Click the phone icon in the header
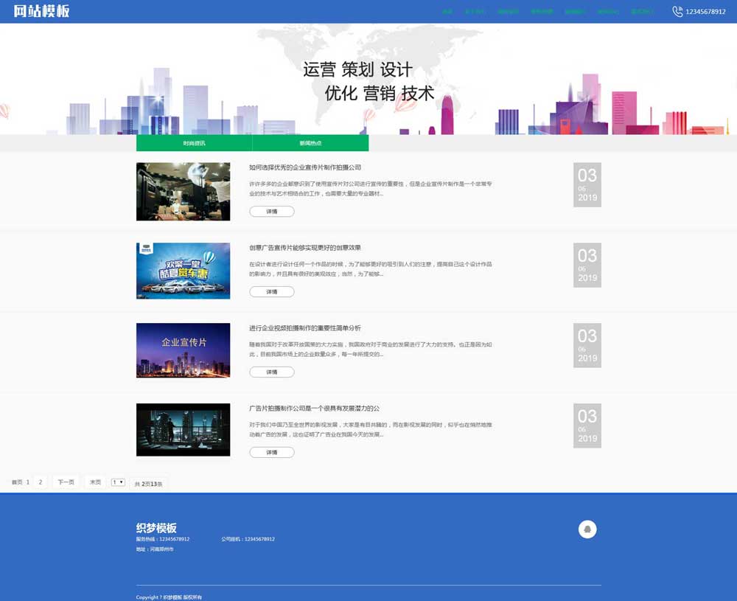737x601 pixels. pyautogui.click(x=677, y=11)
